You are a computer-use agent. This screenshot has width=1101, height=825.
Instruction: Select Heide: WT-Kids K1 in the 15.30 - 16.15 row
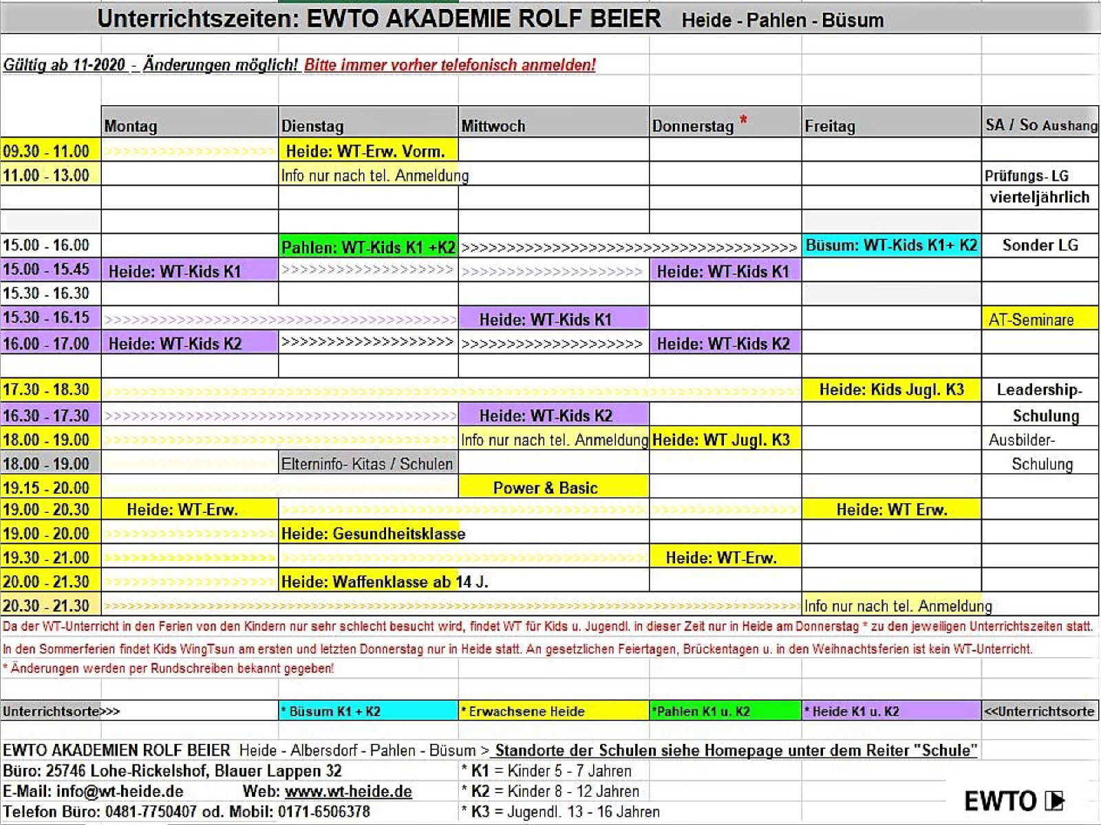554,318
